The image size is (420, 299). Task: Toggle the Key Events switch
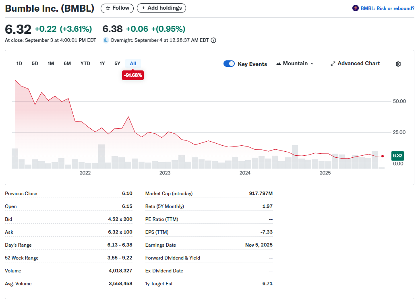pyautogui.click(x=229, y=64)
